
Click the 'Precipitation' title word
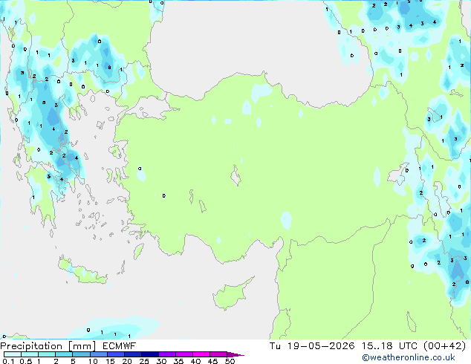point(31,346)
